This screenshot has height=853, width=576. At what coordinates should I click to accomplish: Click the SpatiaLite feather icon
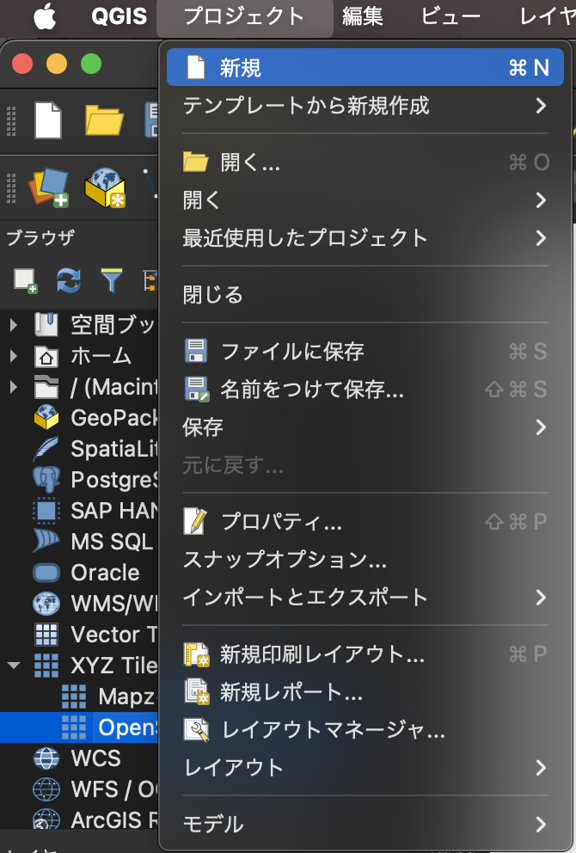click(46, 448)
